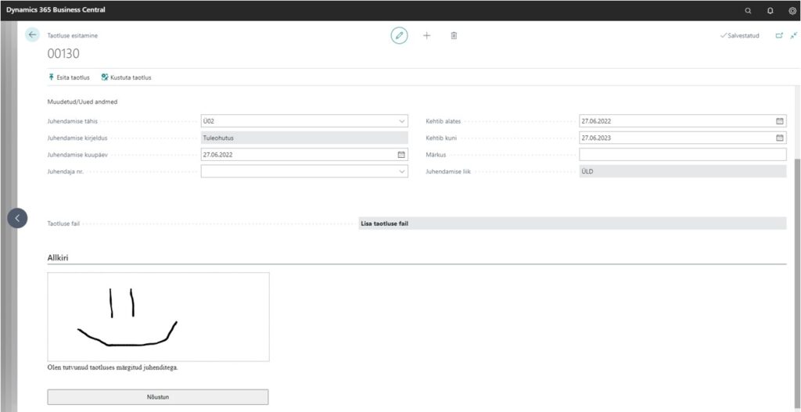Image resolution: width=801 pixels, height=412 pixels.
Task: Click the trash delete icon
Action: point(454,35)
